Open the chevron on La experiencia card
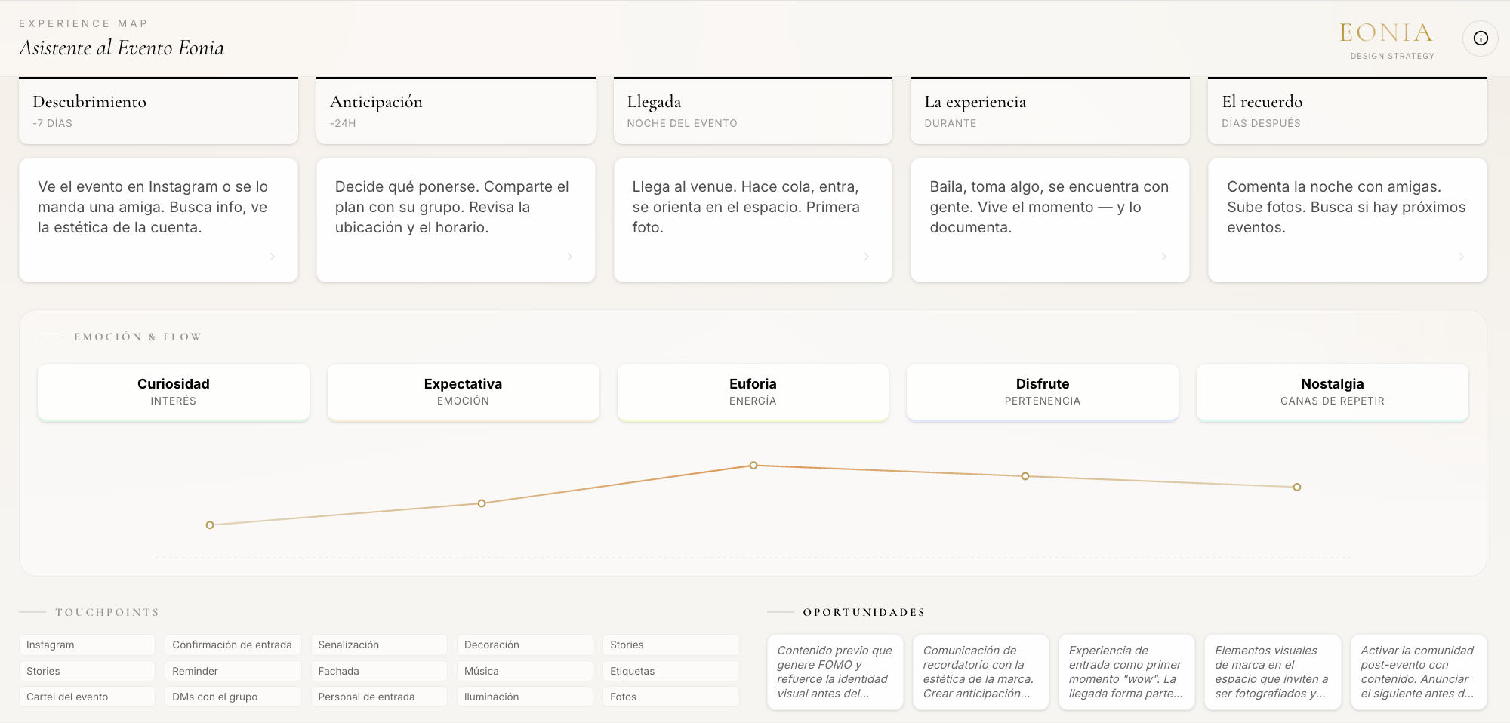1510x723 pixels. [1164, 257]
